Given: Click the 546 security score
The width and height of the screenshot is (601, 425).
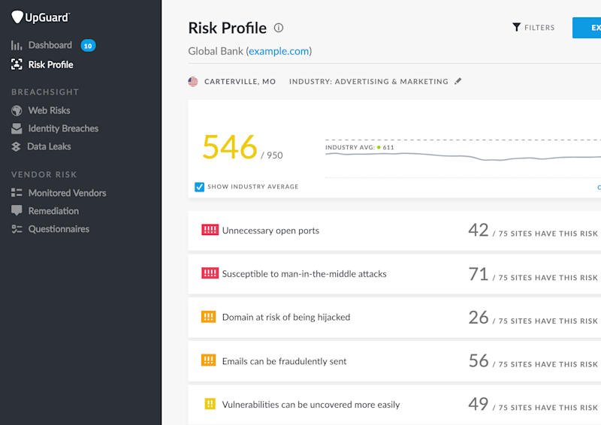Looking at the screenshot, I should (230, 146).
